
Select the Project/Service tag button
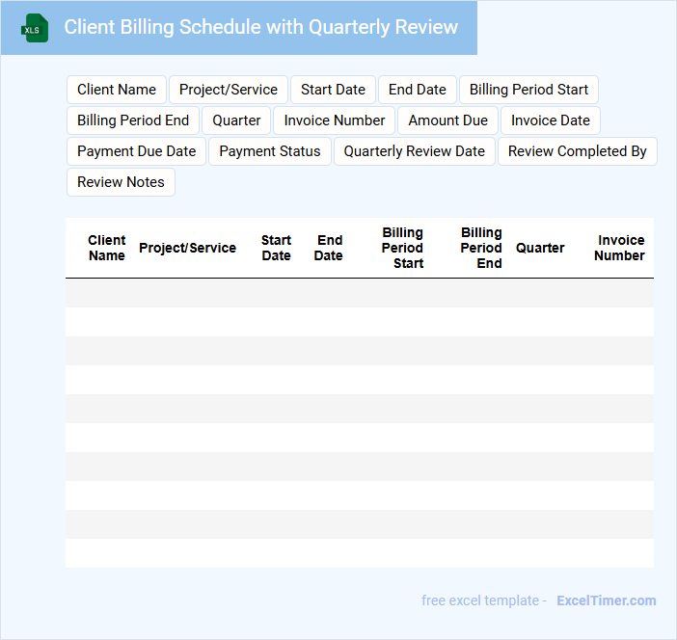pos(229,90)
